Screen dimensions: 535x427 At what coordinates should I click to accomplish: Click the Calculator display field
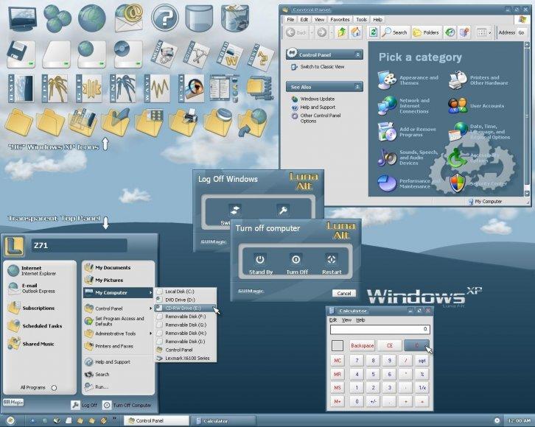pos(380,329)
